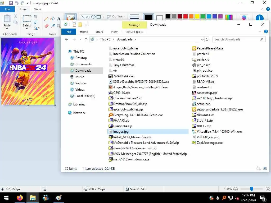The width and height of the screenshot is (271, 203).
Task: Click the NBA 2K24 image on Paint's canvas
Action: point(28,71)
